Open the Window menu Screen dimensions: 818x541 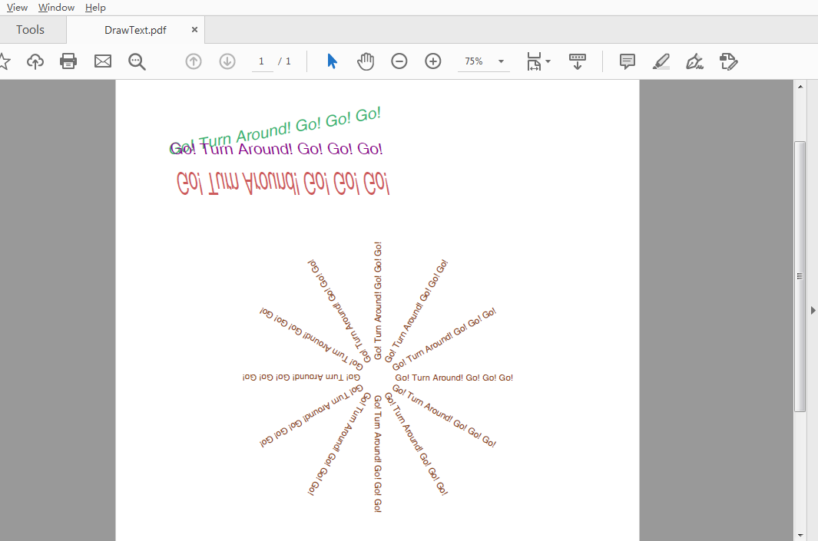point(57,8)
